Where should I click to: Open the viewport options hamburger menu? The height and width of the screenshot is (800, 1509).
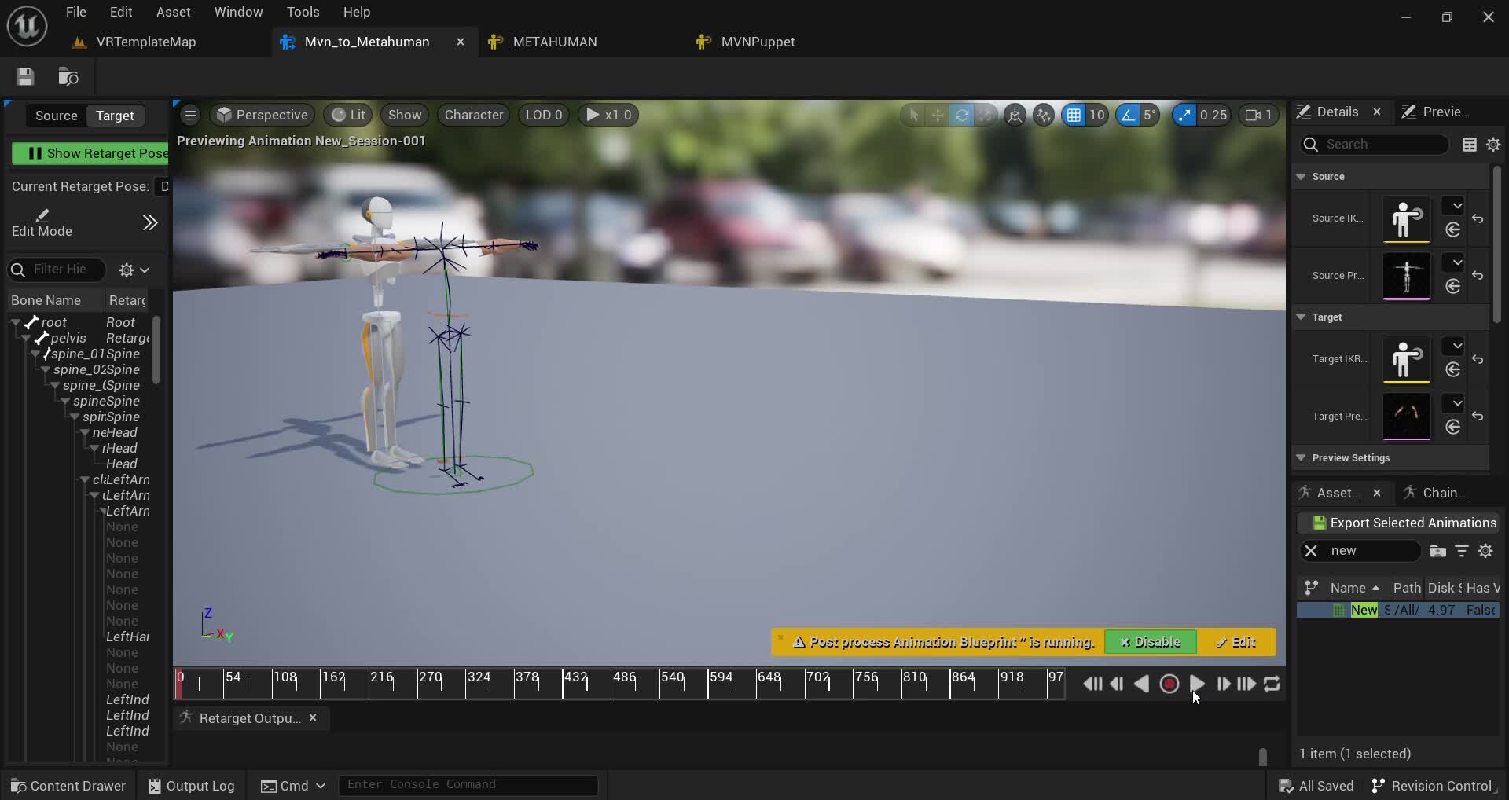[190, 115]
